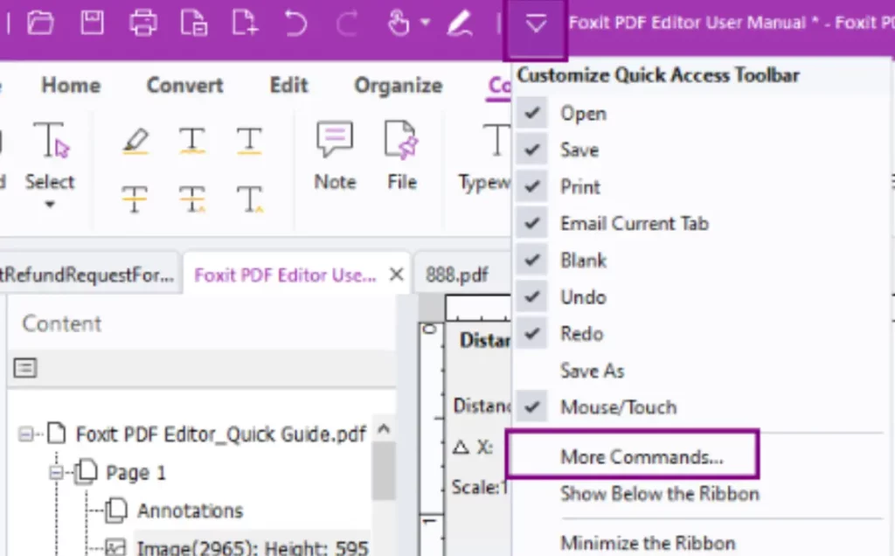Screen dimensions: 895x556
Task: Open the Typewriter tool
Action: 496,153
